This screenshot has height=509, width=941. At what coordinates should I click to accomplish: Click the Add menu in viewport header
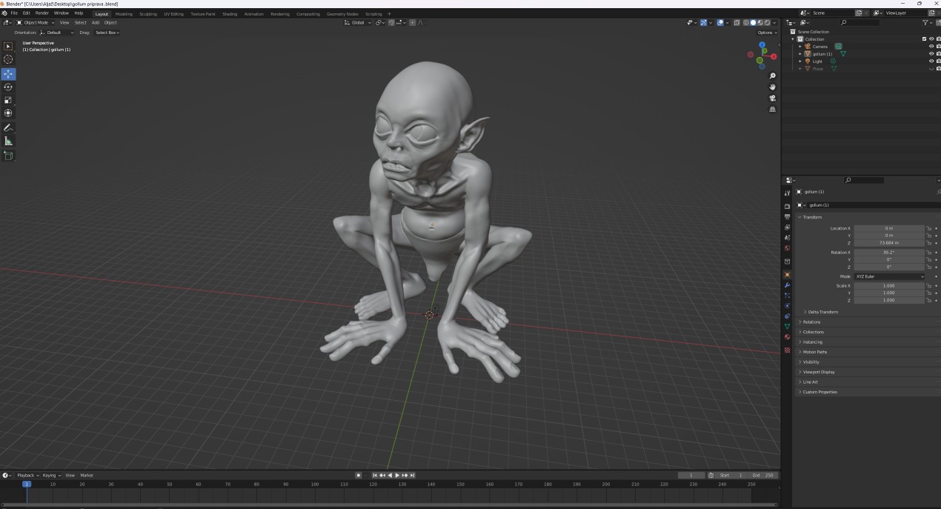(x=95, y=23)
